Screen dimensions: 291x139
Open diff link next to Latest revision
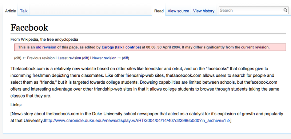pos(86,58)
